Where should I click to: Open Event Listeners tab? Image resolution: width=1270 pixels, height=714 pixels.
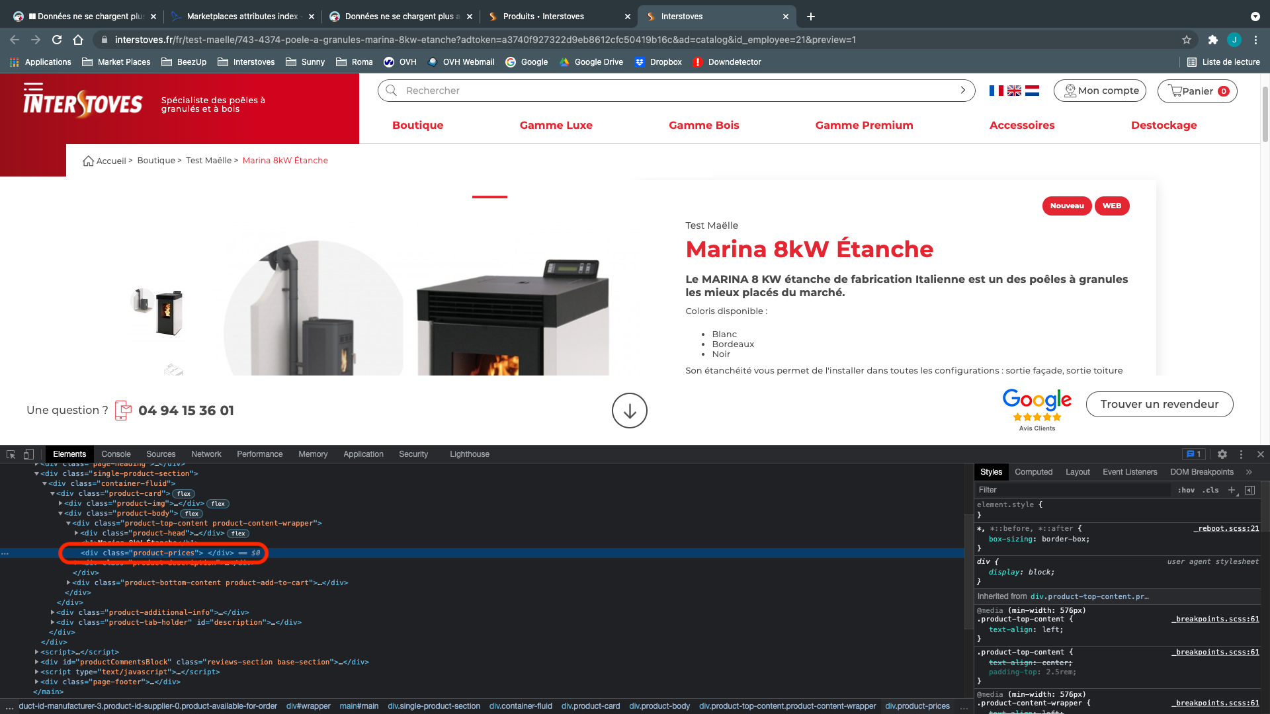1130,472
